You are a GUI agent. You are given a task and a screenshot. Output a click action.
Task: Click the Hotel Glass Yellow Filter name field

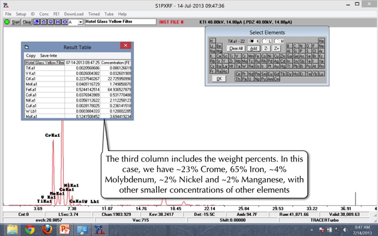click(118, 22)
